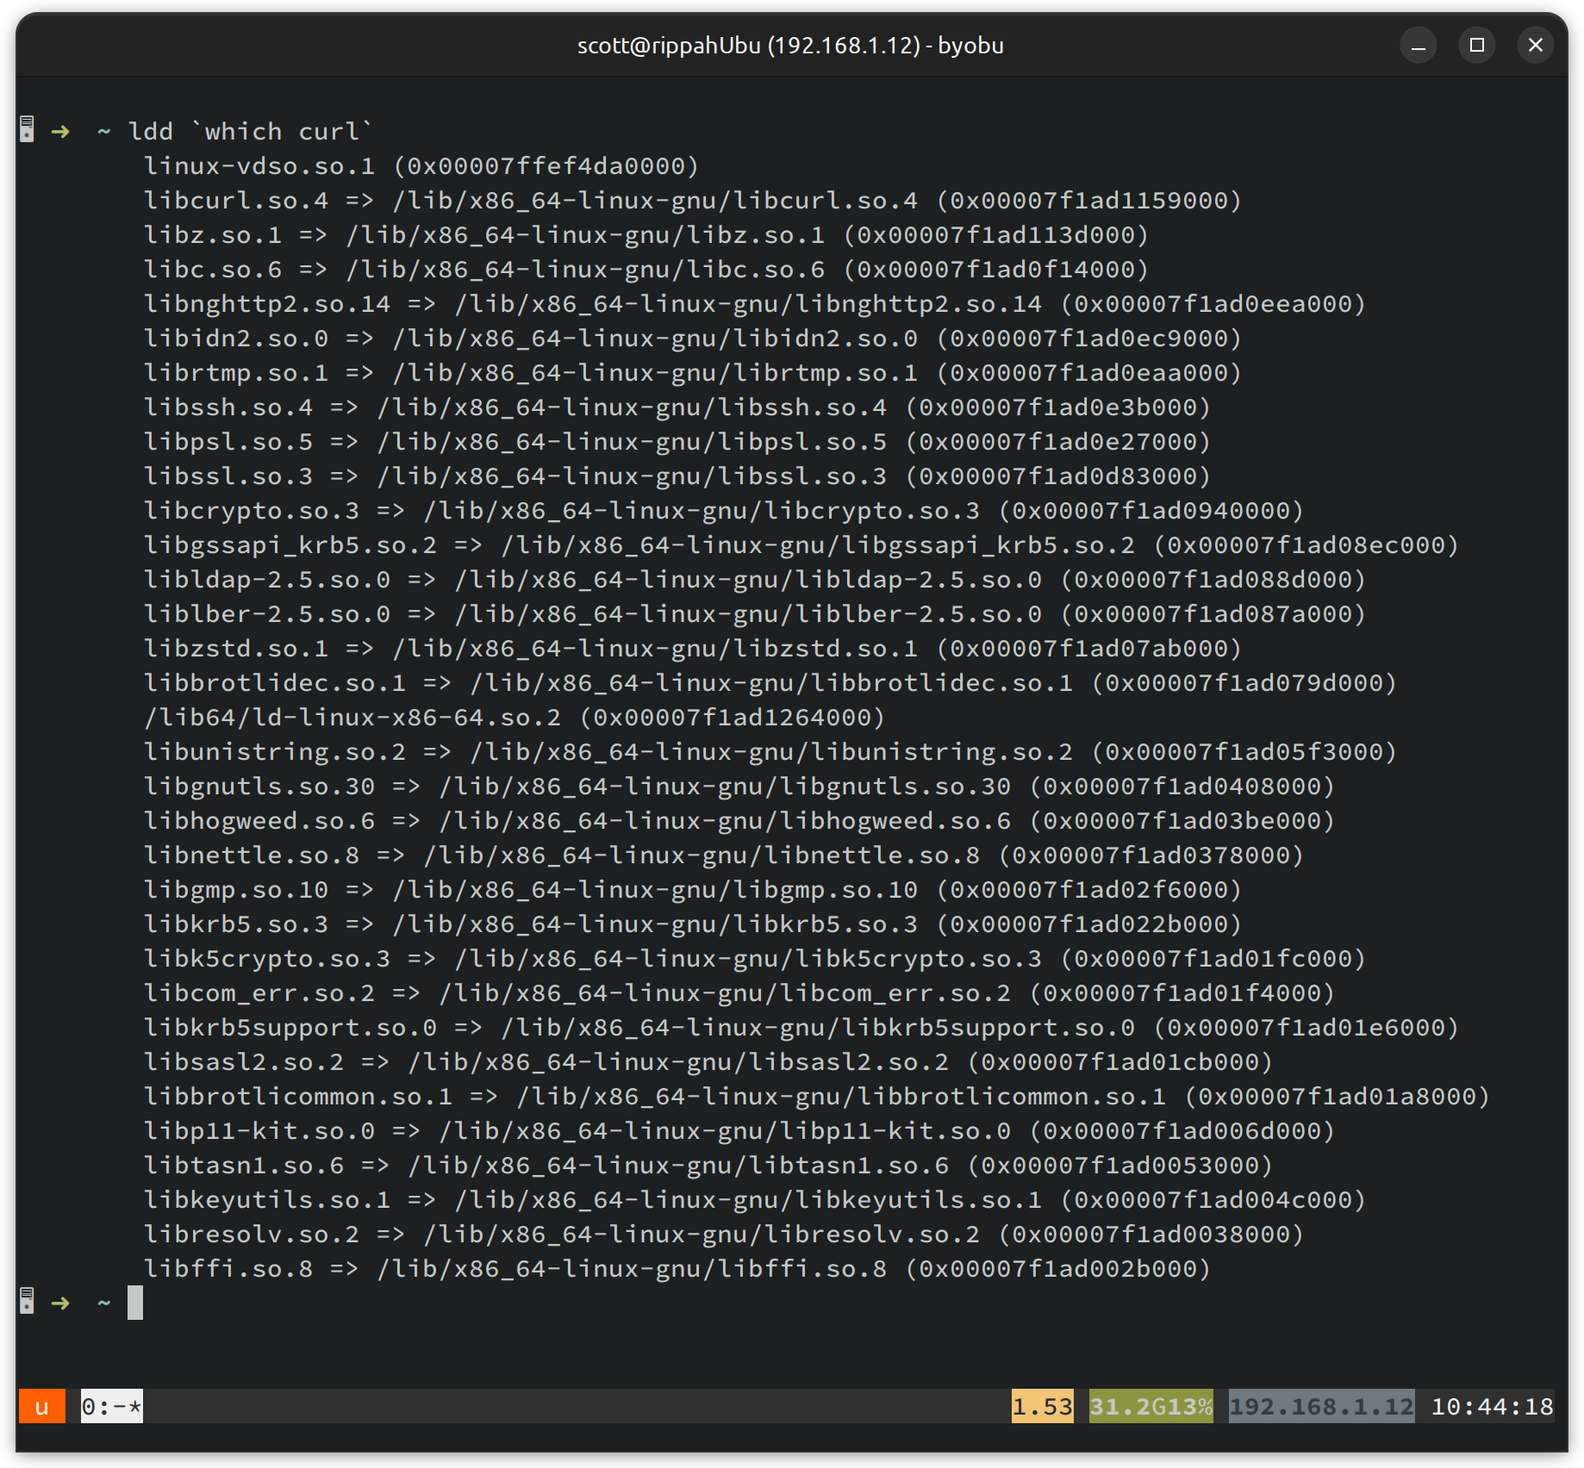Image resolution: width=1584 pixels, height=1468 pixels.
Task: Click the ldd `which curl` command text
Action: pos(250,131)
